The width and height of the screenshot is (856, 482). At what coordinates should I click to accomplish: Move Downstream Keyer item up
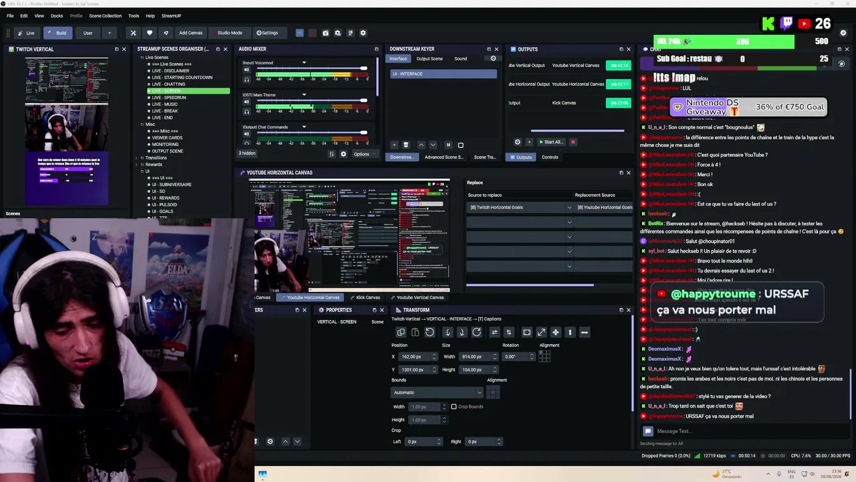[421, 145]
